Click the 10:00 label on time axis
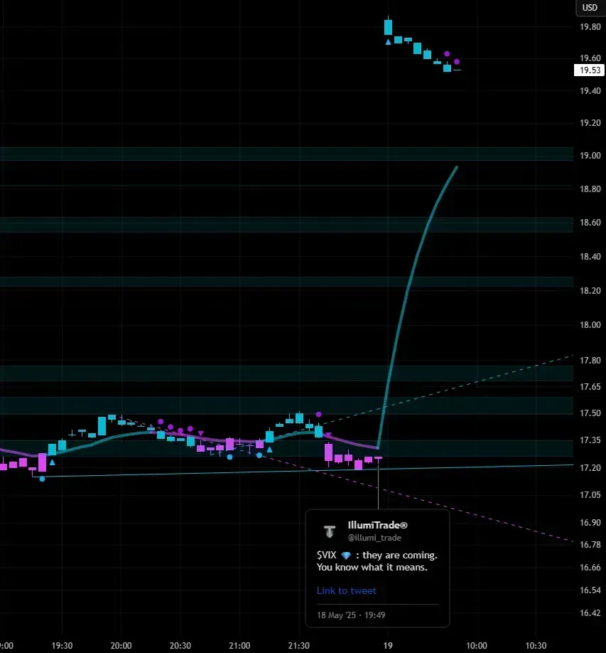 [476, 646]
